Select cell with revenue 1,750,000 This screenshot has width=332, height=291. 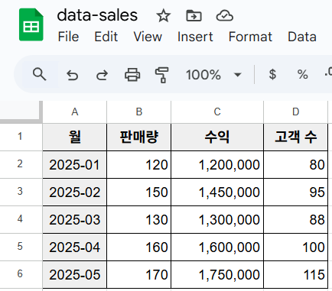click(x=217, y=274)
